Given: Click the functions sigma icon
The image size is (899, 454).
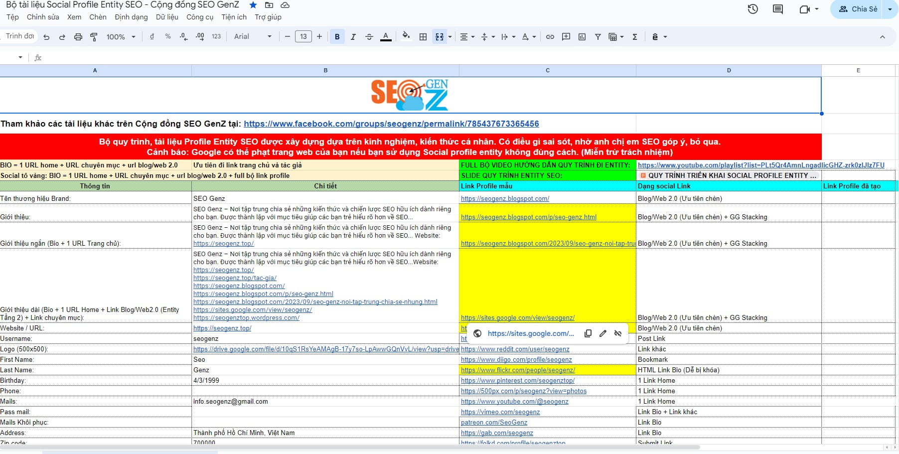Looking at the screenshot, I should 635,37.
